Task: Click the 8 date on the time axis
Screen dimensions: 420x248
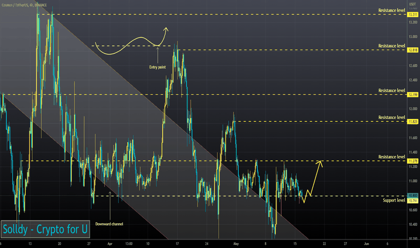Action: [266, 243]
